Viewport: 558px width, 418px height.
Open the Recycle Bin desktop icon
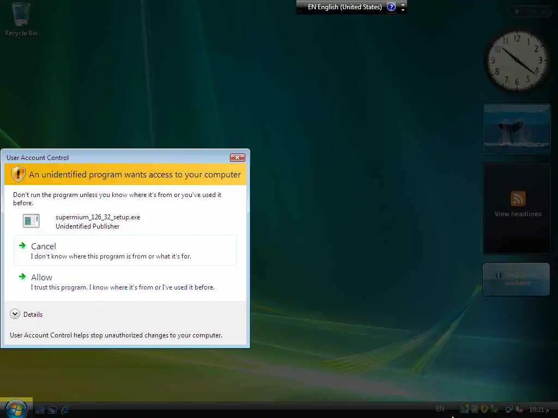coord(21,19)
